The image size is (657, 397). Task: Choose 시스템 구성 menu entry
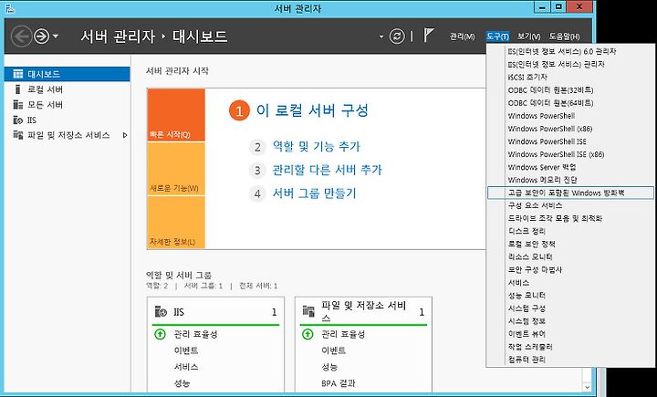click(x=570, y=308)
